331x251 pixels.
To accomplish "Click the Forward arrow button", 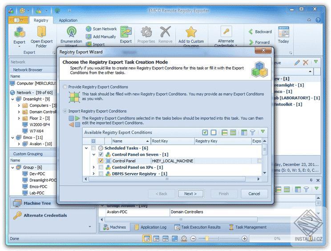I will coord(259,42).
